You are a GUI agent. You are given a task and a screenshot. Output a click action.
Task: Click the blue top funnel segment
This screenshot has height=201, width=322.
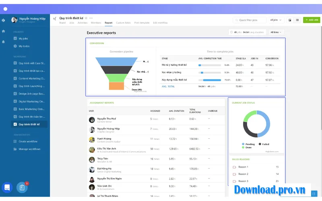coord(116,62)
